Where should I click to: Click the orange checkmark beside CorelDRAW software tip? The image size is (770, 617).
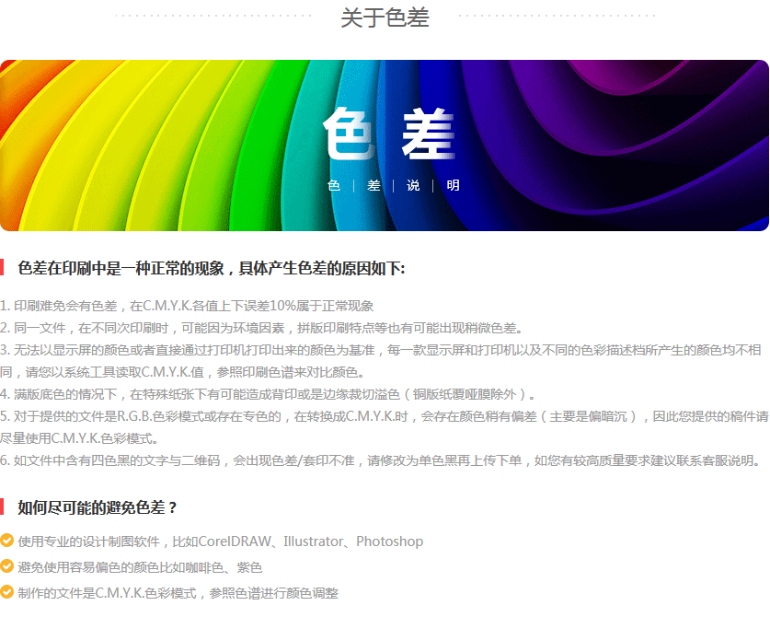pos(7,541)
